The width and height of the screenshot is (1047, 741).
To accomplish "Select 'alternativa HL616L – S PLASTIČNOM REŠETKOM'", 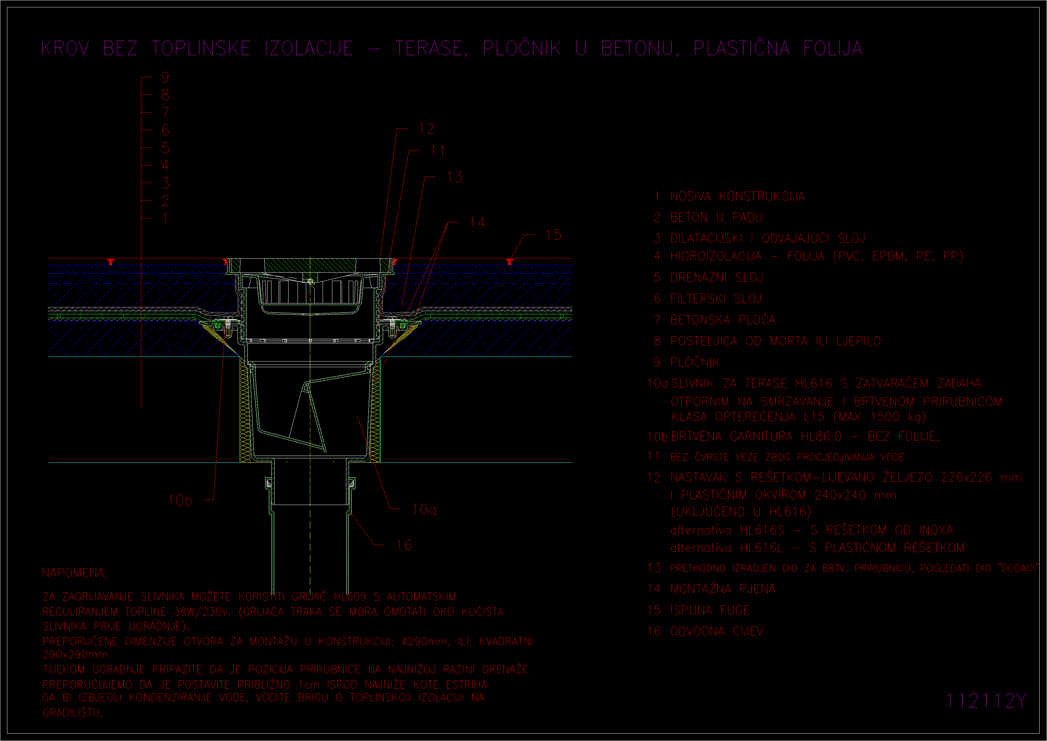I will click(x=818, y=547).
